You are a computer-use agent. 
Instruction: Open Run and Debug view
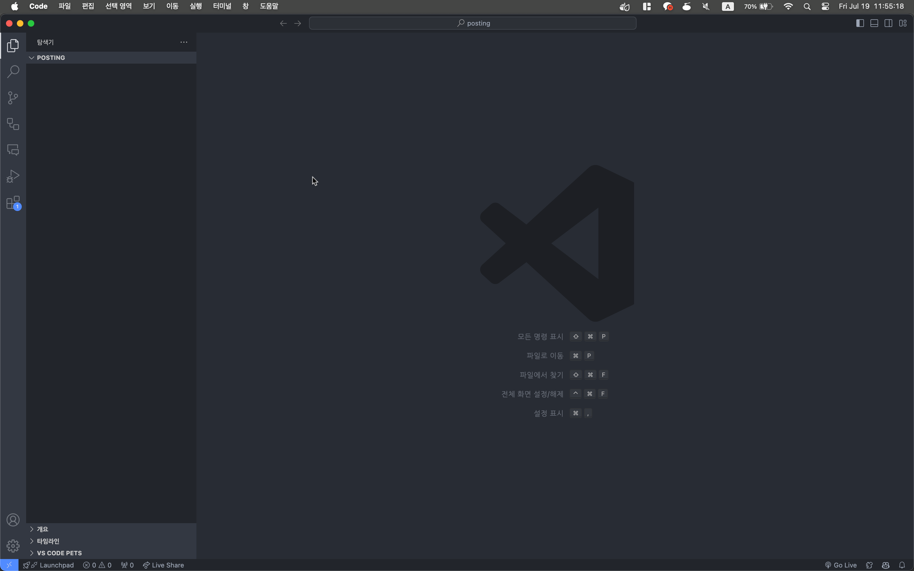coord(13,176)
